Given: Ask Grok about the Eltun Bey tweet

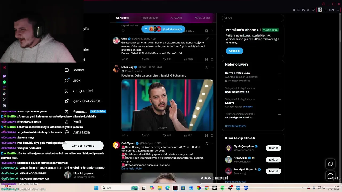Looking at the screenshot, I should coord(207,67).
